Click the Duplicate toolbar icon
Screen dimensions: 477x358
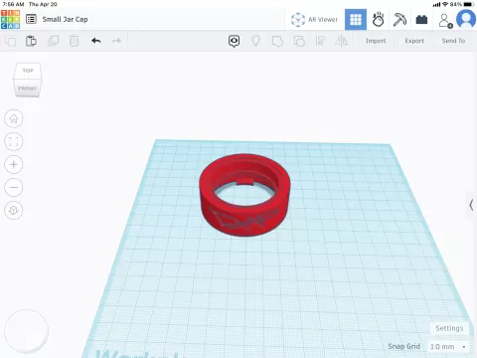tap(53, 41)
